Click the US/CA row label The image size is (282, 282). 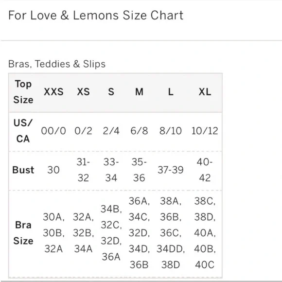[23, 131]
